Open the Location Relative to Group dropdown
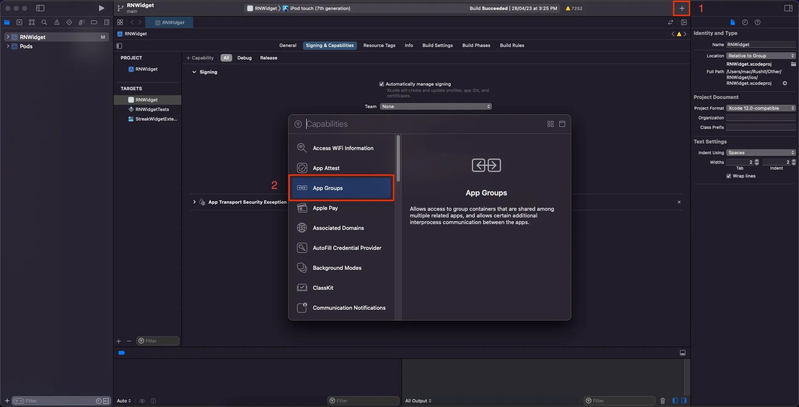The height and width of the screenshot is (407, 799). coord(761,56)
